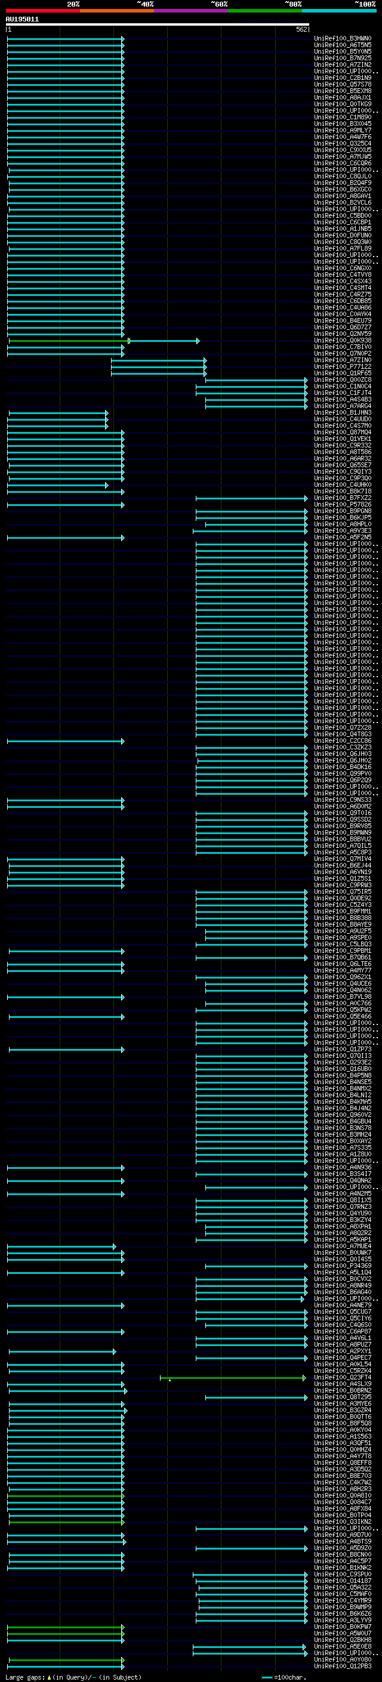Select the UniRef100_Q2NV59 label
Image resolution: width=382 pixels, height=1682 pixels.
click(x=343, y=334)
